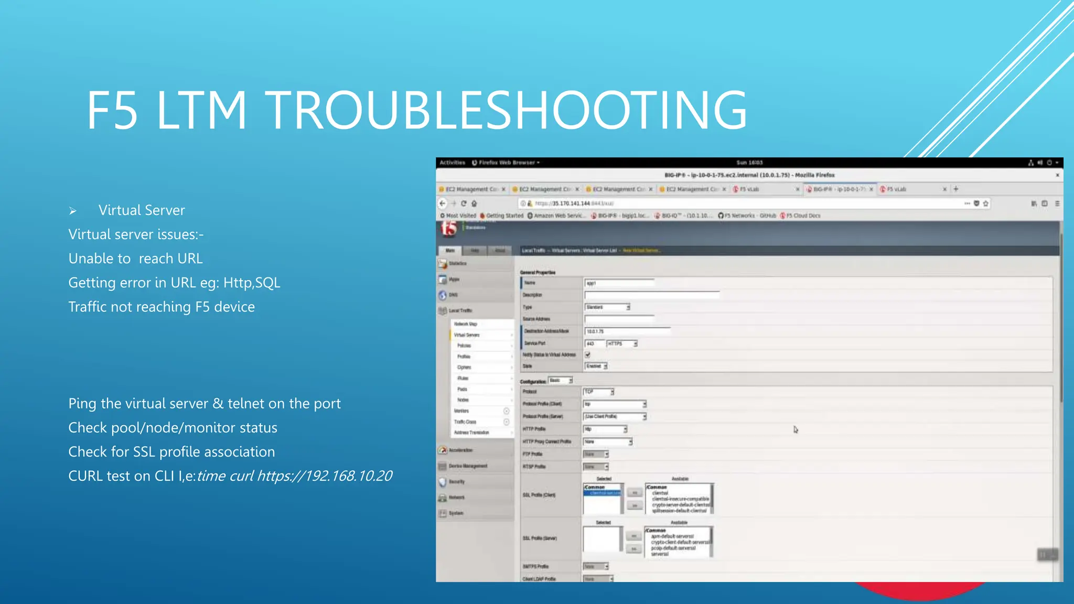Open the Type dropdown set to Standard
Viewport: 1074px width, 604px height.
click(607, 307)
